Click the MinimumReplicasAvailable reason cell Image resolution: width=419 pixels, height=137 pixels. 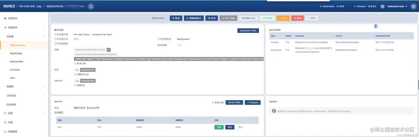347,42
